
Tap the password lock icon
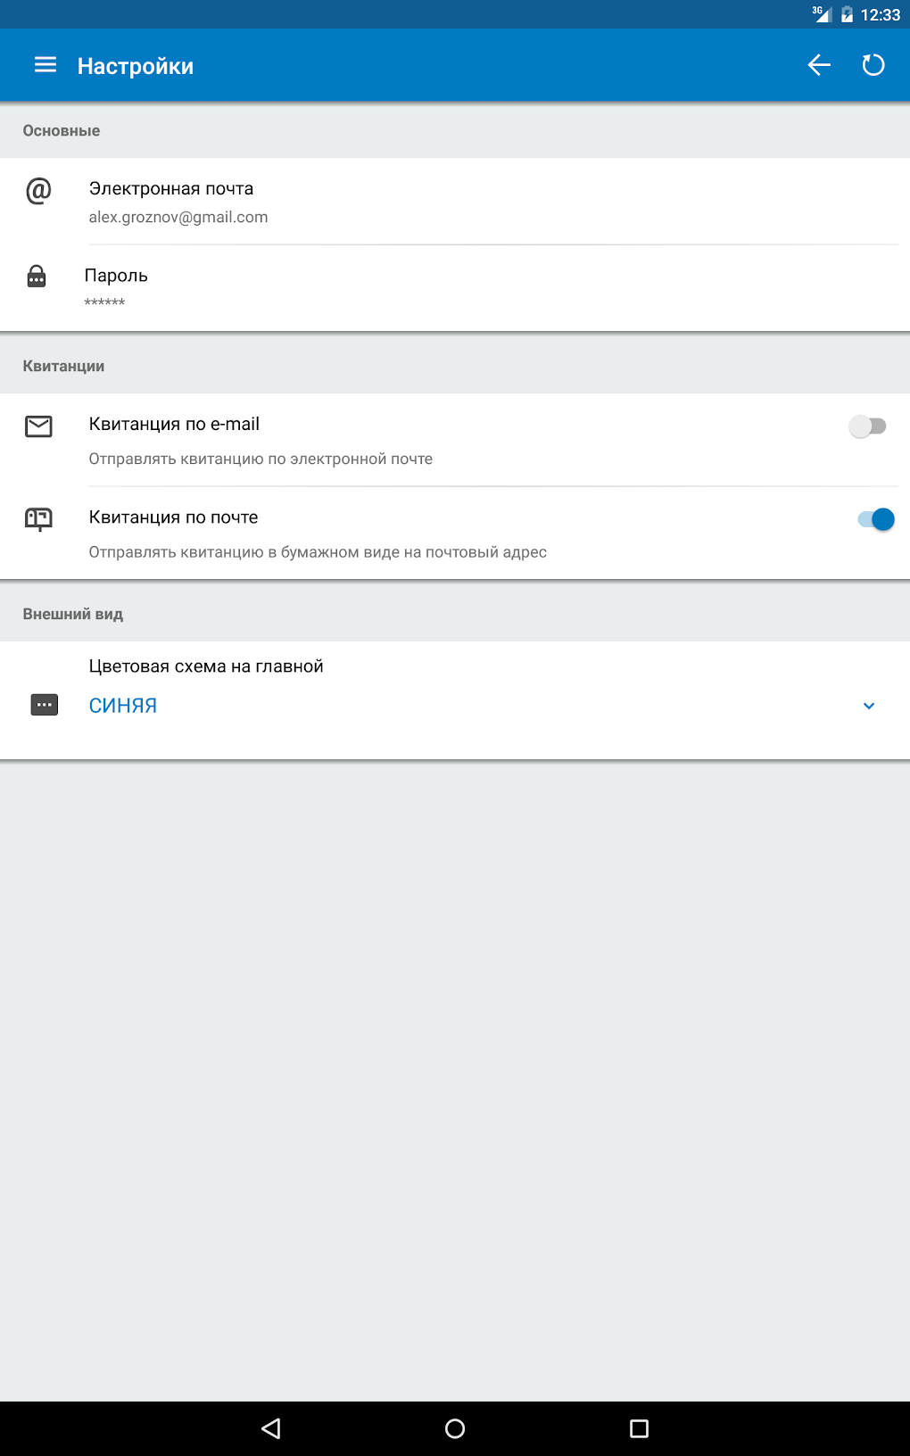point(37,277)
